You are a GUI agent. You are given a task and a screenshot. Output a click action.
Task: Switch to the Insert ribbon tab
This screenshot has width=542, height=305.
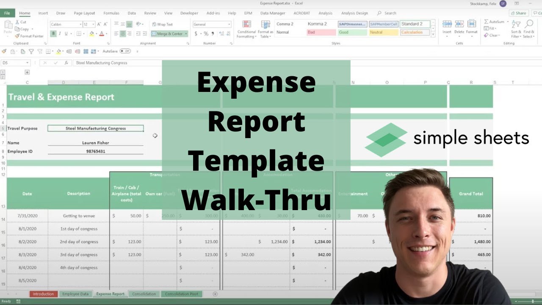point(43,13)
